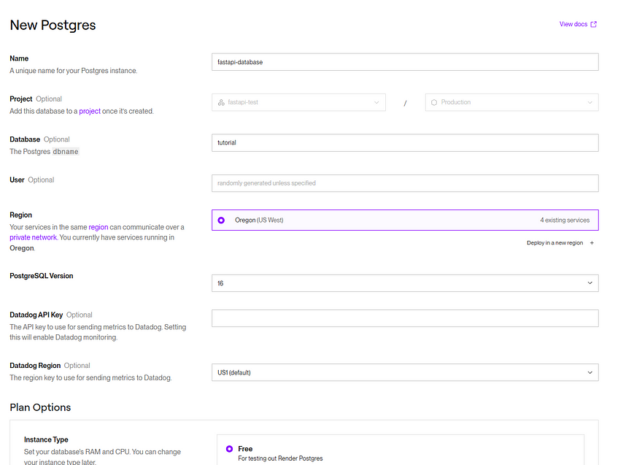Click into the User input field
Image resolution: width=642 pixels, height=465 pixels.
[405, 183]
